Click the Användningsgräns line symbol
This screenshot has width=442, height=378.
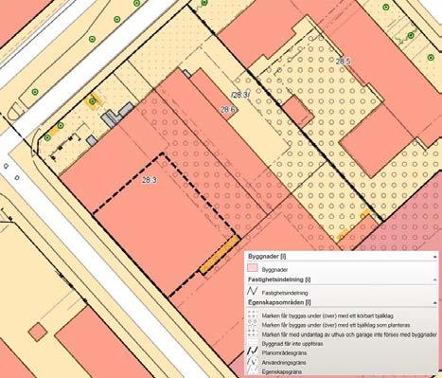point(253,362)
